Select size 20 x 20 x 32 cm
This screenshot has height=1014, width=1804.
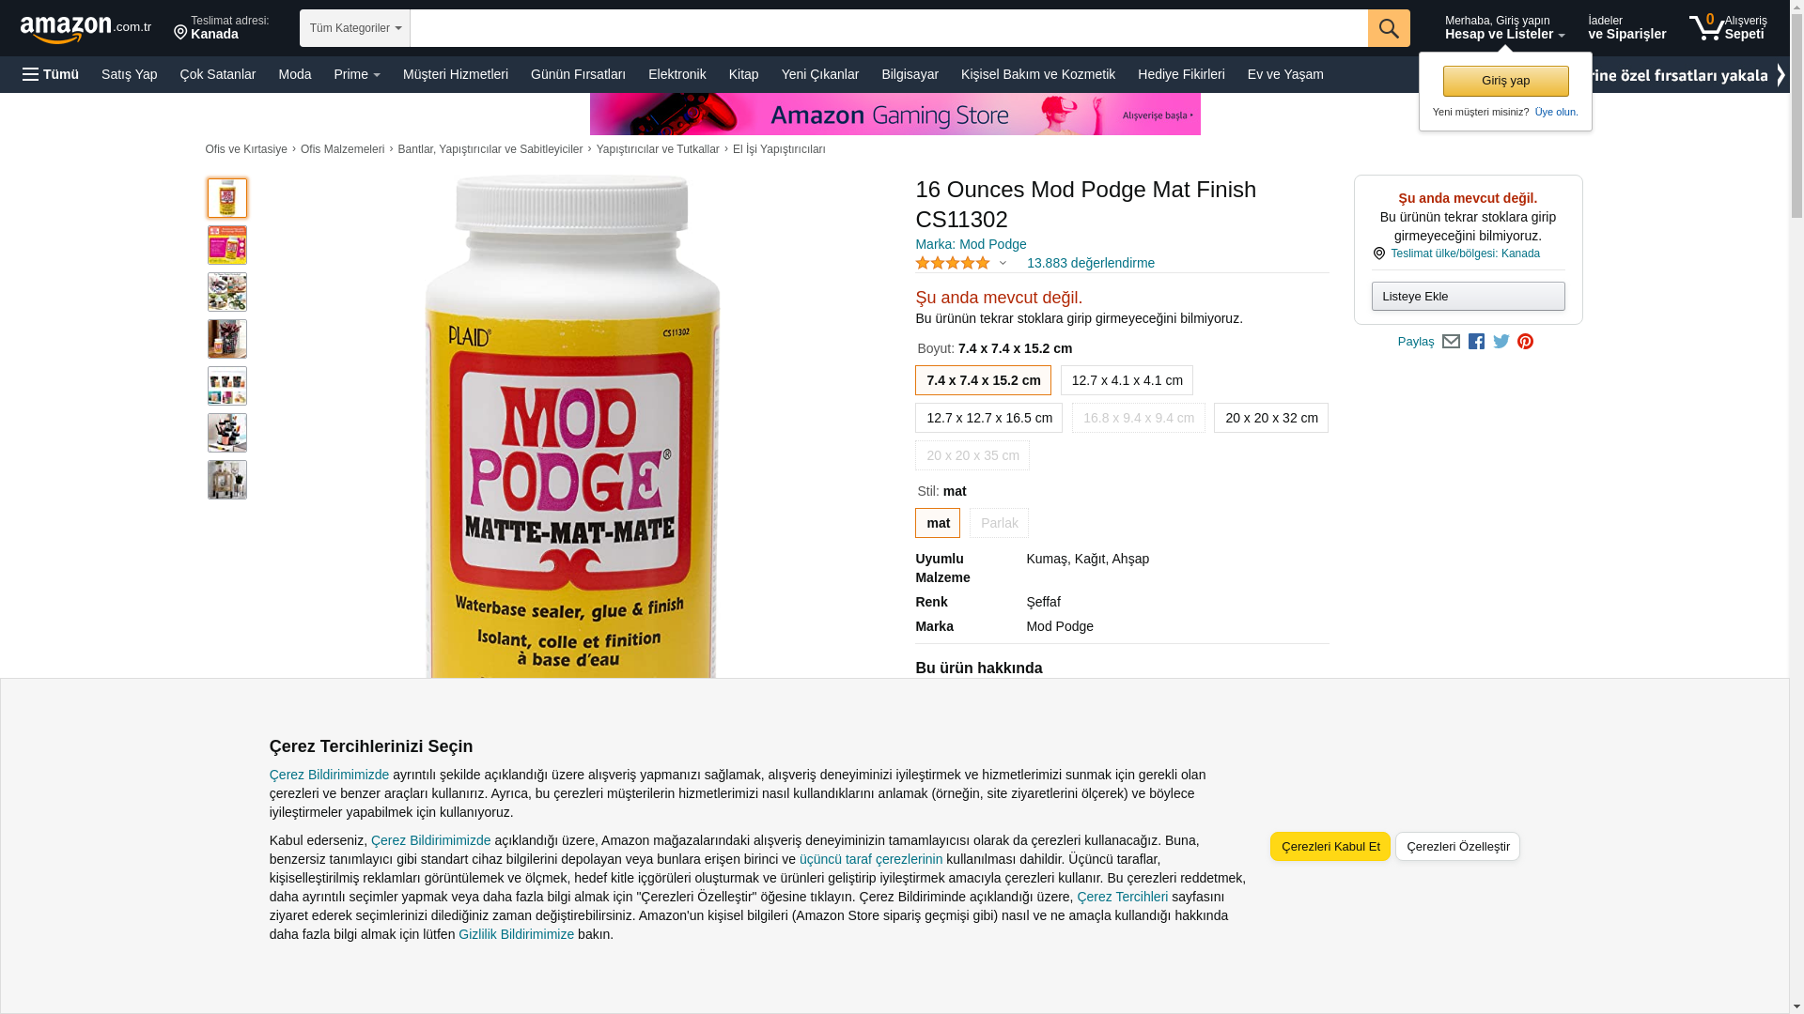coord(1271,418)
